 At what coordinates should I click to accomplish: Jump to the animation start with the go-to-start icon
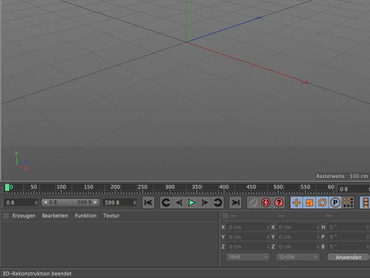(148, 202)
